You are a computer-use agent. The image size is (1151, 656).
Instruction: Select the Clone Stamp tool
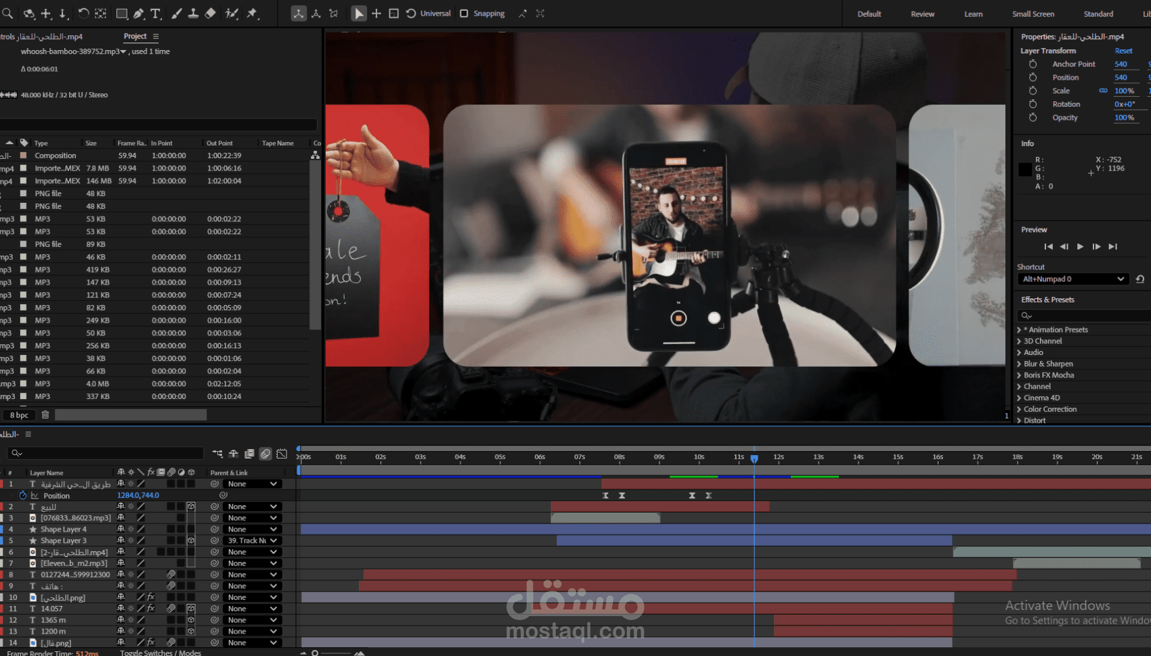[193, 14]
